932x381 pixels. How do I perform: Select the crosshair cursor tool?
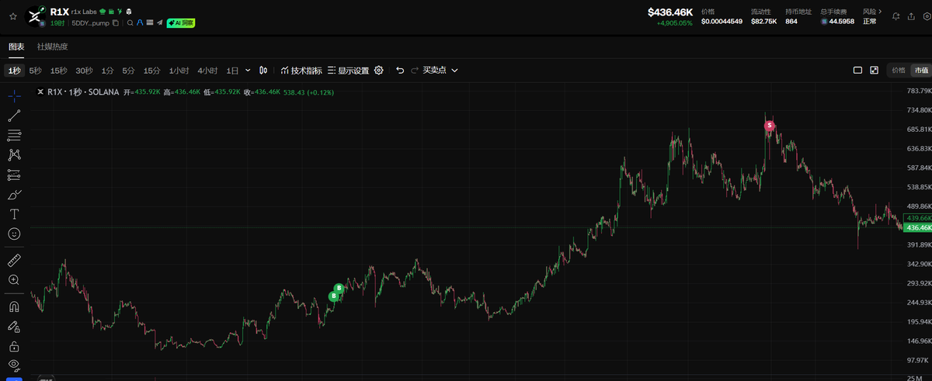[14, 96]
